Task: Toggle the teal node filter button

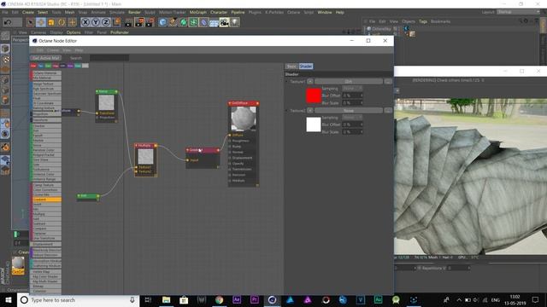Action: 78,66
